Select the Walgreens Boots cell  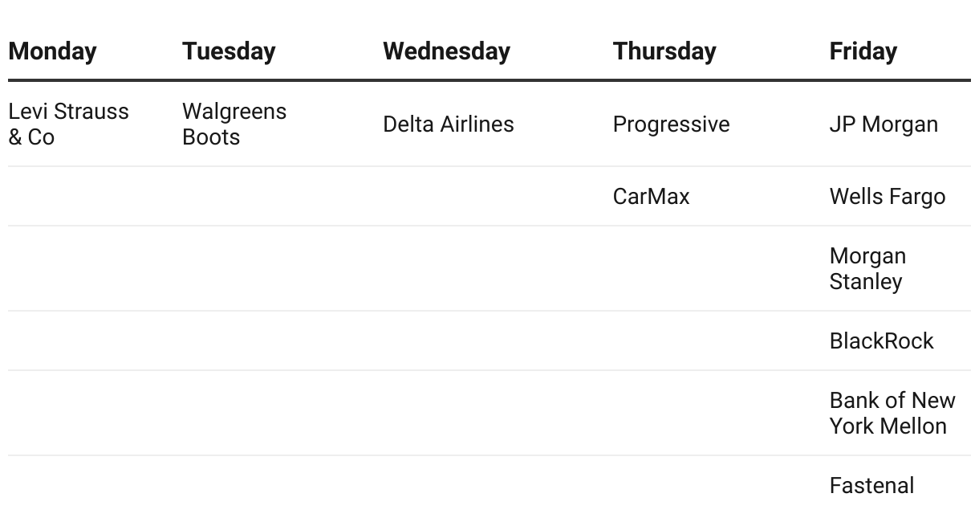coord(234,124)
